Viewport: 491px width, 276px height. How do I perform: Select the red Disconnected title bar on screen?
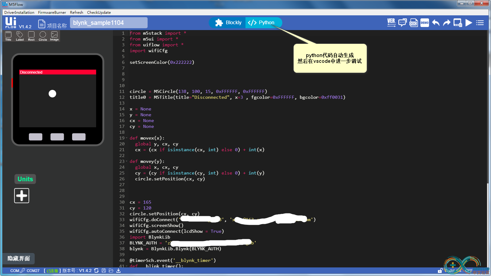pos(58,72)
